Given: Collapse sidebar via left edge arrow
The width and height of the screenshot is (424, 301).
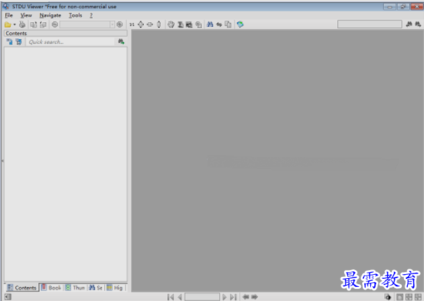Looking at the screenshot, I should tap(3, 161).
